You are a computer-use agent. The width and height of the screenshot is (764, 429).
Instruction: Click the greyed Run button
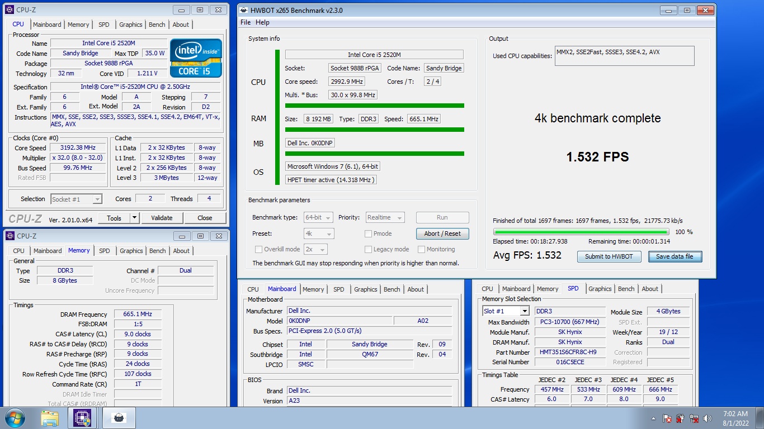(x=442, y=217)
